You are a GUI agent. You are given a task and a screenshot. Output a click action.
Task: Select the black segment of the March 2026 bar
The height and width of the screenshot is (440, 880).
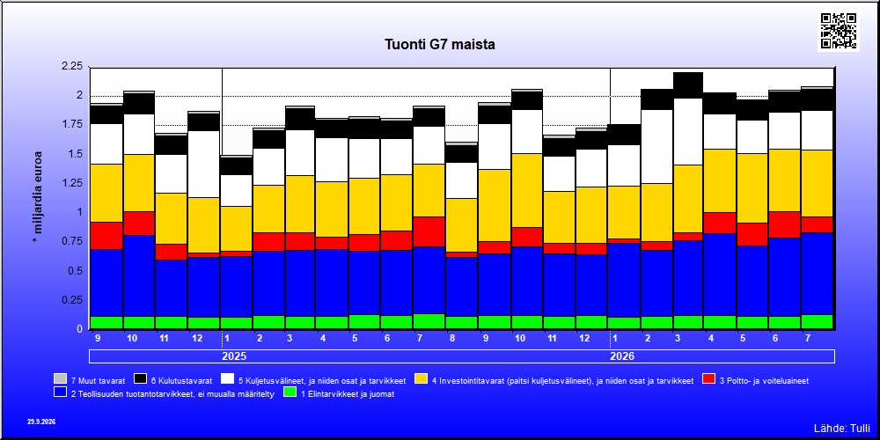pyautogui.click(x=687, y=85)
